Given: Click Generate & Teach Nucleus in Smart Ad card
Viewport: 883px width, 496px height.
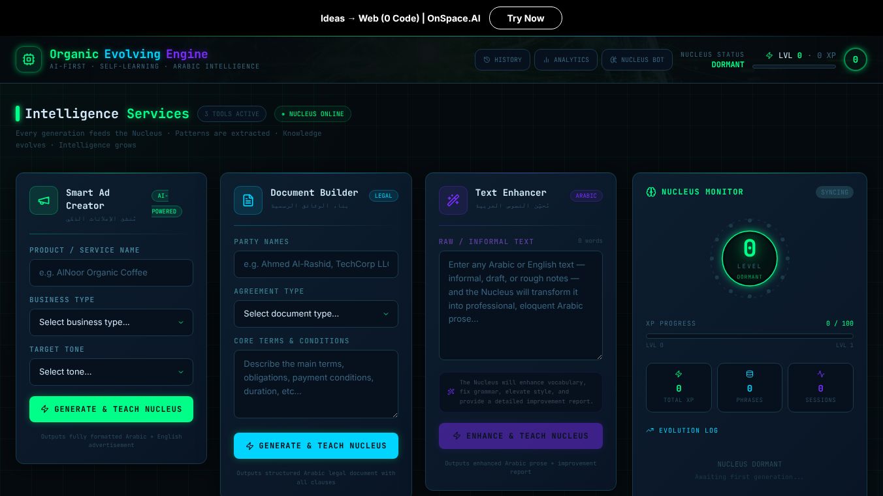Looking at the screenshot, I should 111,409.
